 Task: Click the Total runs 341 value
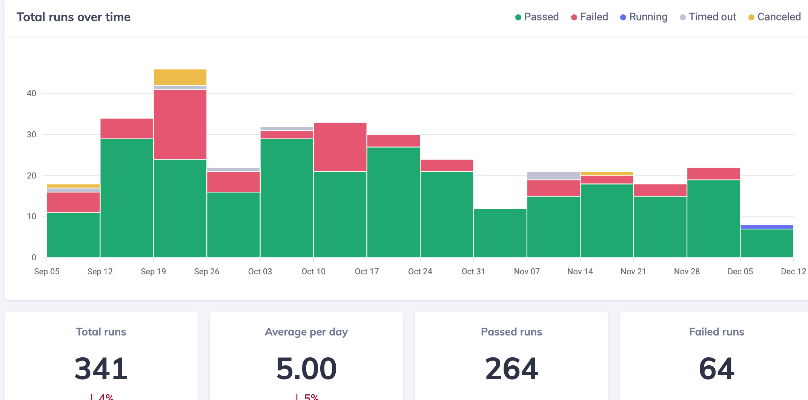coord(101,368)
